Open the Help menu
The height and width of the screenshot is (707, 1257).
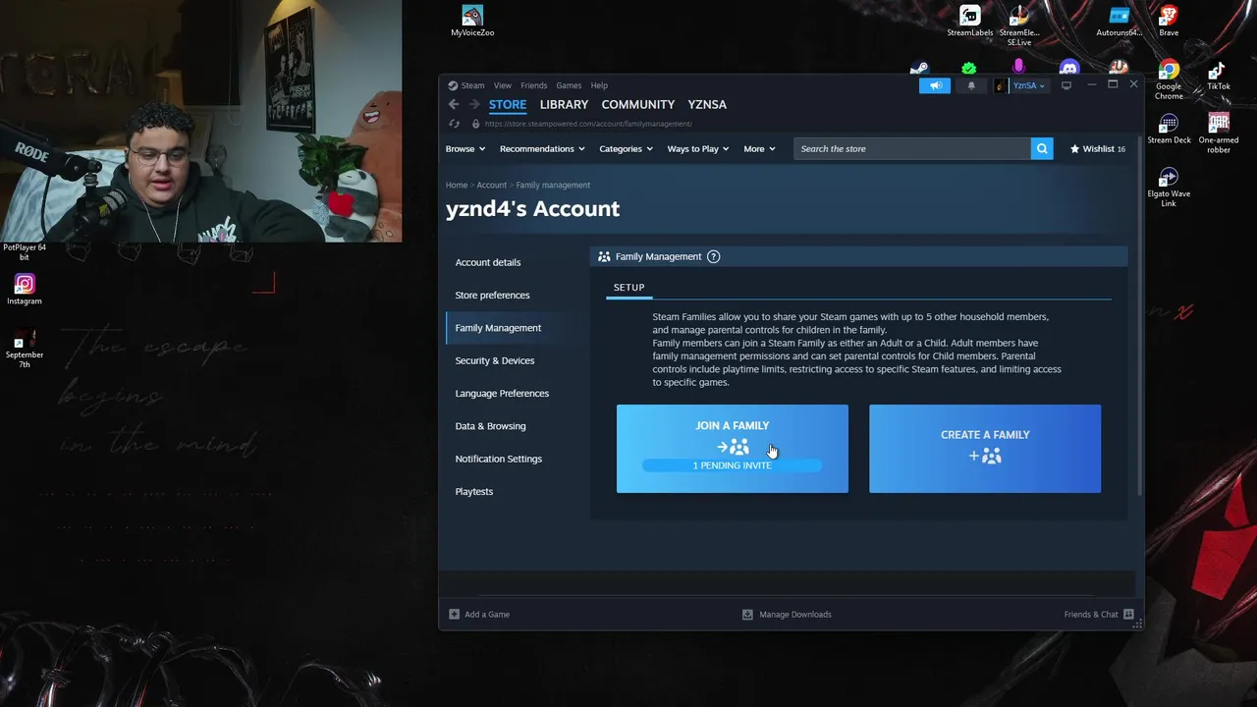coord(599,85)
